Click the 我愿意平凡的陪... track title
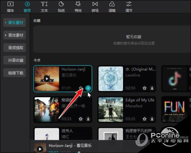This screenshot has width=191, height=153. pyautogui.click(x=140, y=131)
